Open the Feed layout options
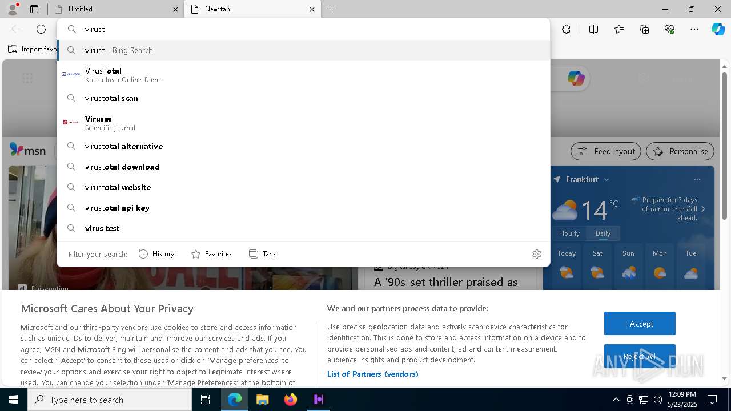This screenshot has width=731, height=411. tap(606, 151)
